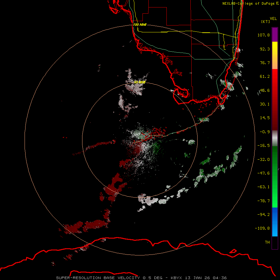Click the VEL legend title
The width and height of the screenshot is (280, 280).
point(273,18)
